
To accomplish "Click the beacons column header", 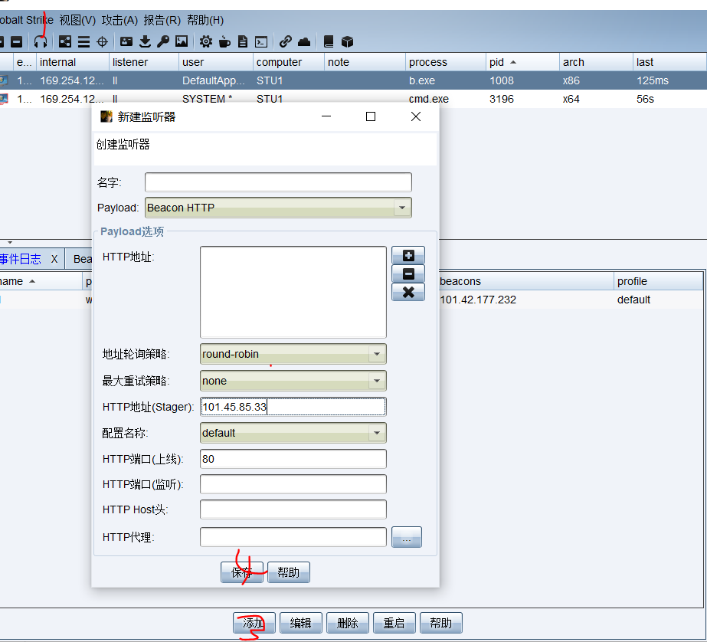I will coord(525,281).
